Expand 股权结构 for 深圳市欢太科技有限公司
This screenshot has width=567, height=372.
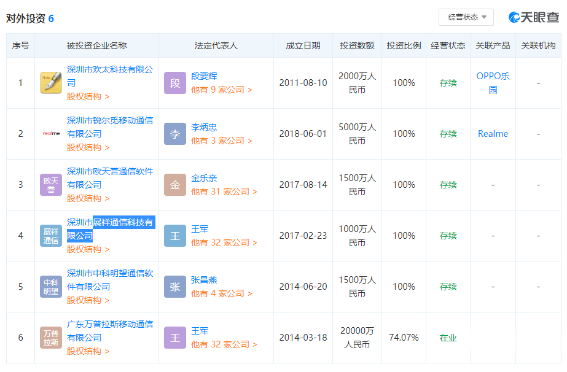point(88,96)
